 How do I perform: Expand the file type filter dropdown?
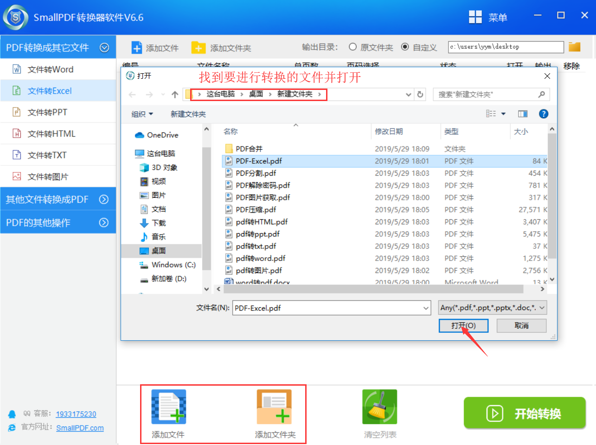tap(492, 308)
